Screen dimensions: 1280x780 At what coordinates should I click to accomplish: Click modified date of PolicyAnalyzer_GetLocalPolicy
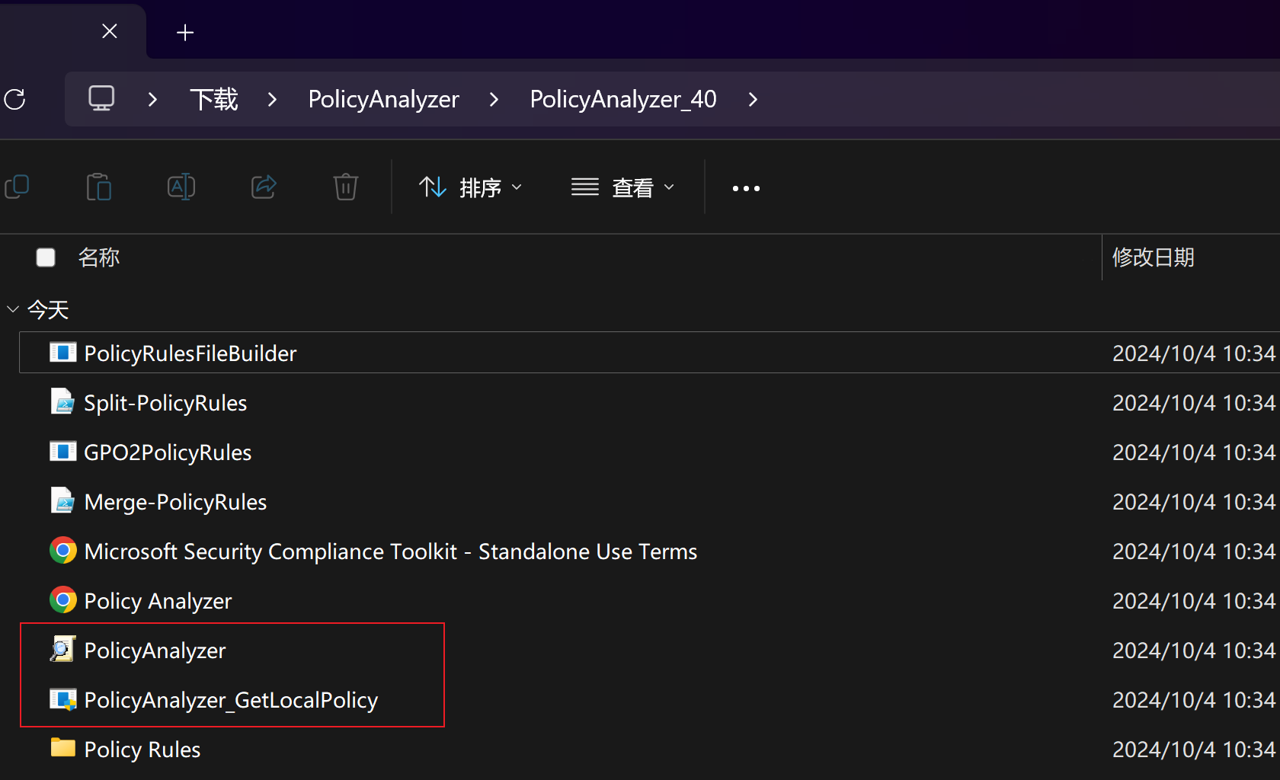[1194, 700]
